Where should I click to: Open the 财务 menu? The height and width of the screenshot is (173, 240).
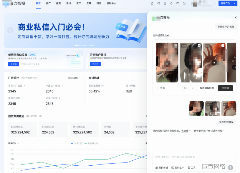pyautogui.click(x=99, y=3)
